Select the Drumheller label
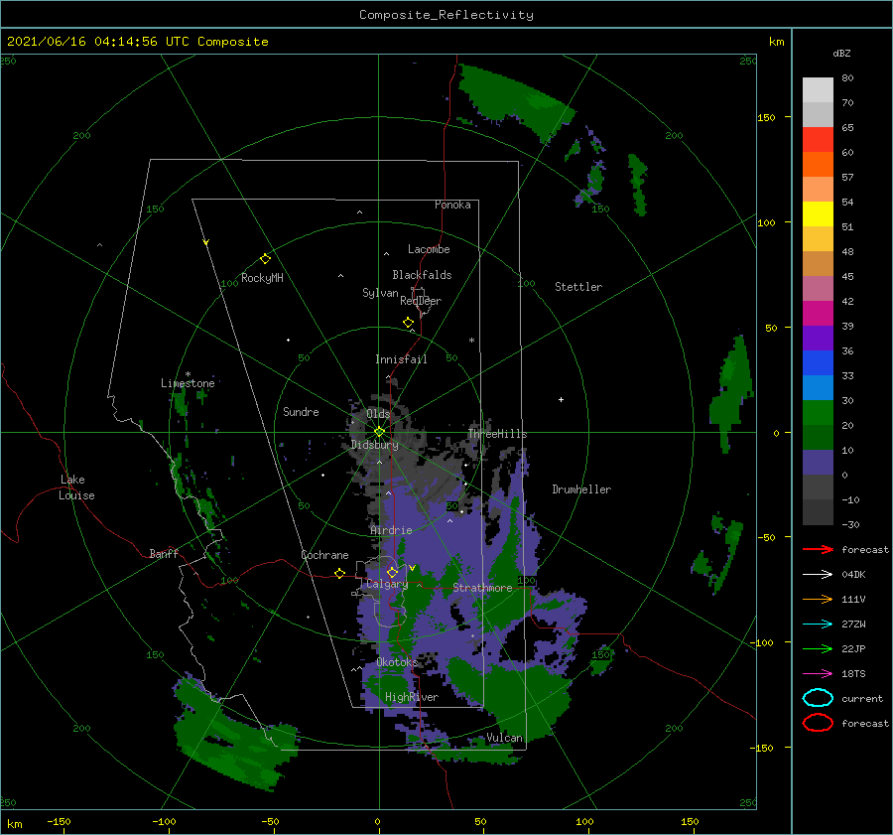The width and height of the screenshot is (893, 835). click(581, 489)
